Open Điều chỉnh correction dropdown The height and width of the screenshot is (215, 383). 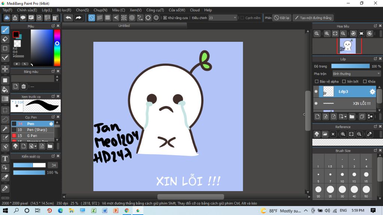(223, 18)
